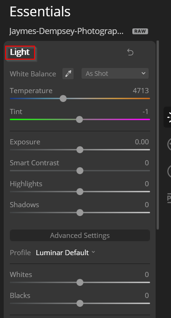Click the Whites slider handle
This screenshot has width=171, height=318.
click(x=80, y=283)
